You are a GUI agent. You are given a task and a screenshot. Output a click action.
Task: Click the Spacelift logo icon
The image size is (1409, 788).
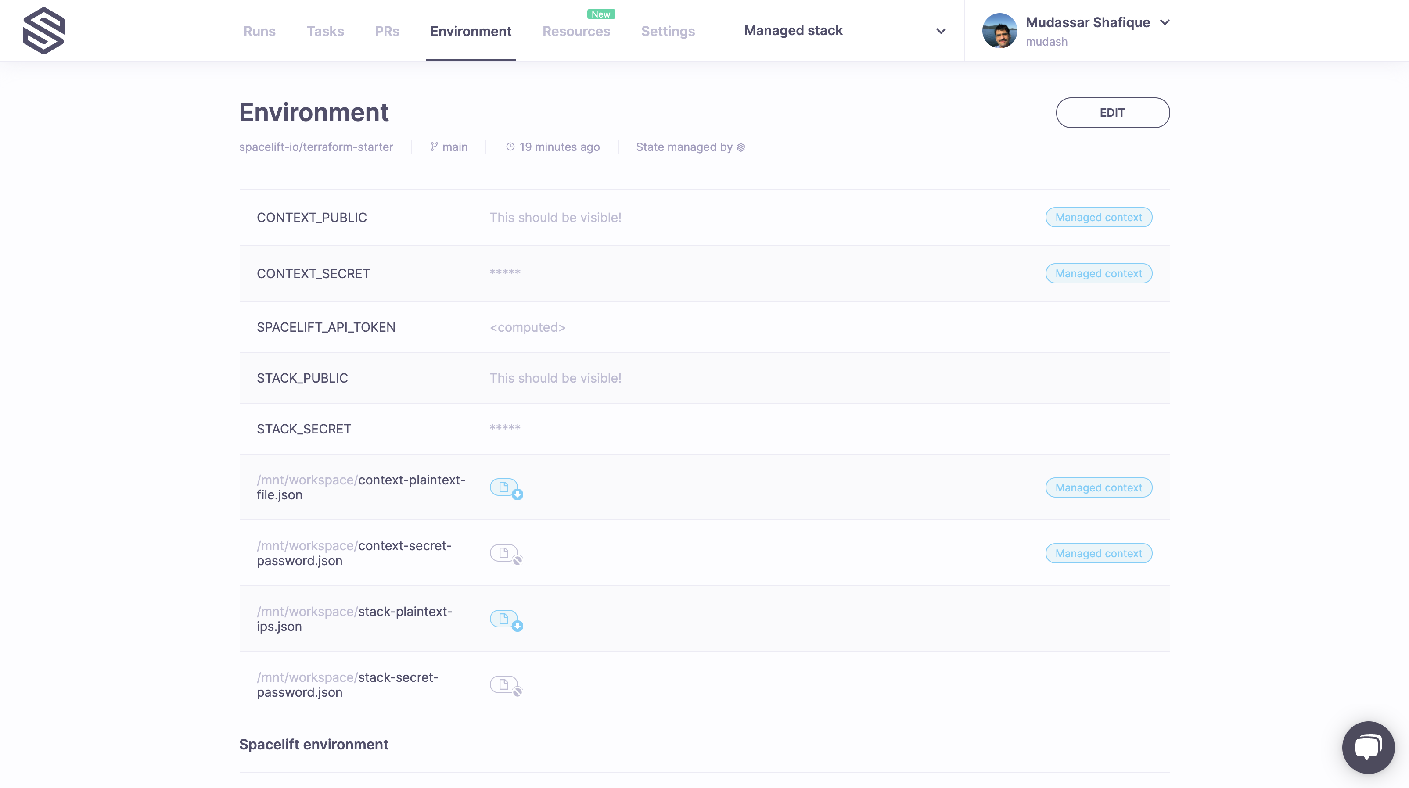pos(44,31)
